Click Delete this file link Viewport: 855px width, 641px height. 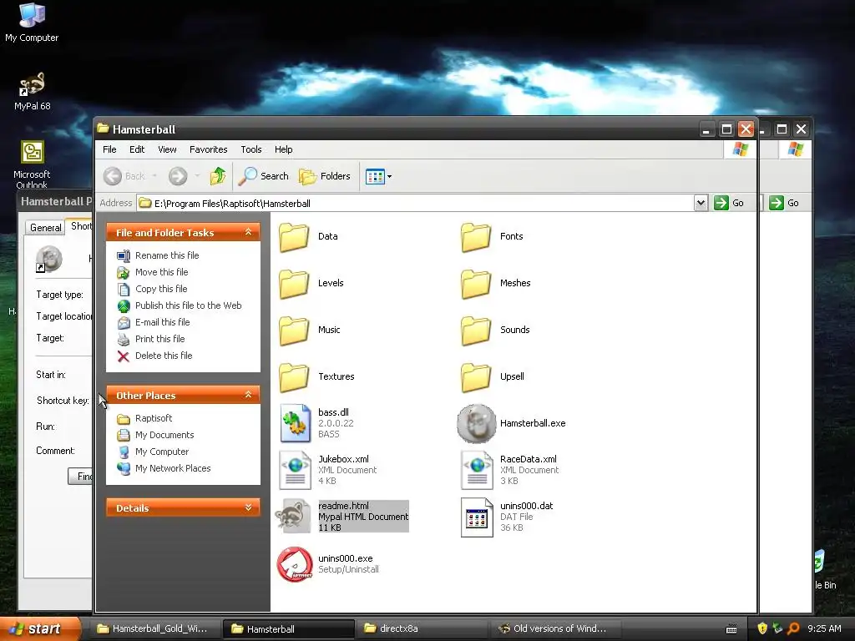pos(164,356)
